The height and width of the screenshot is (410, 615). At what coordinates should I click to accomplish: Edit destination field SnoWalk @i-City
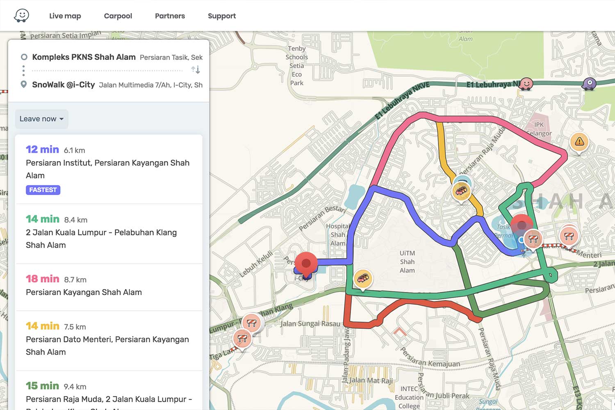[x=117, y=85]
